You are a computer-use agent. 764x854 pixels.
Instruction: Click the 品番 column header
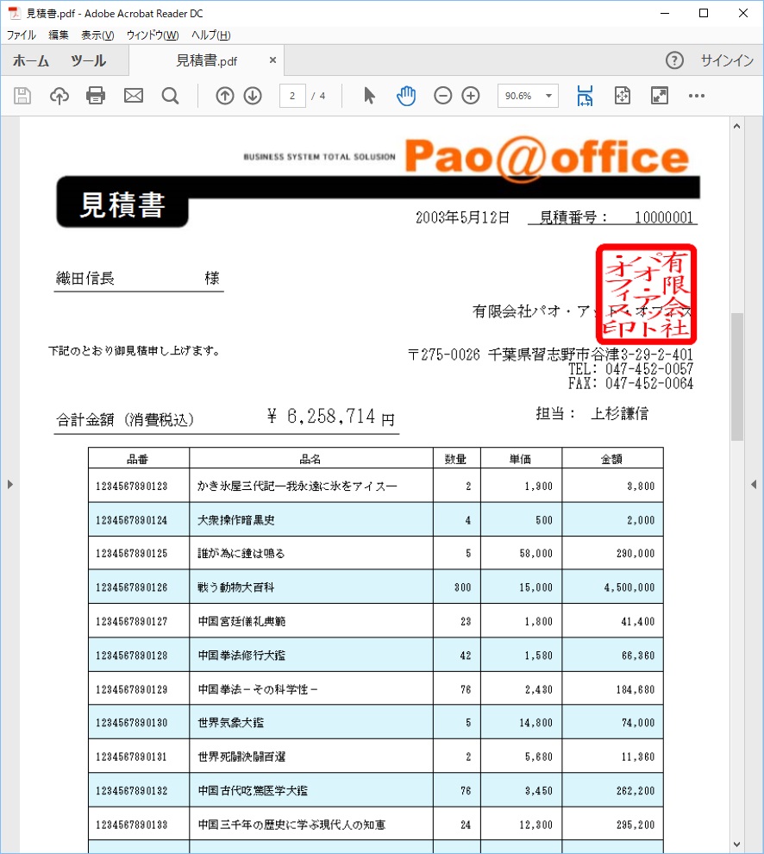tap(137, 459)
